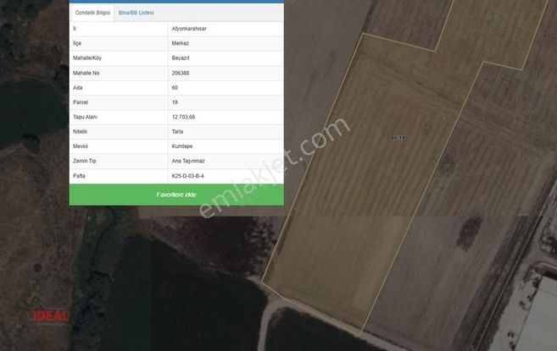This screenshot has height=351, width=557.
Task: Select the Ada value 60
Action: [x=175, y=88]
